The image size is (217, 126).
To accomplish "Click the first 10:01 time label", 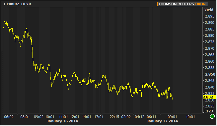I will (x=50, y=117).
